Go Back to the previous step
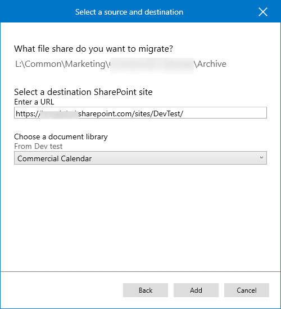This screenshot has height=309, width=281. point(146,290)
